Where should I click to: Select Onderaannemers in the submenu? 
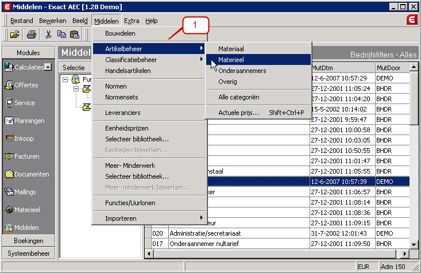(258, 71)
